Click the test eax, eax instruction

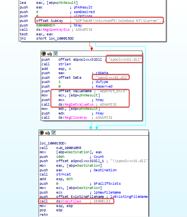click(x=36, y=34)
